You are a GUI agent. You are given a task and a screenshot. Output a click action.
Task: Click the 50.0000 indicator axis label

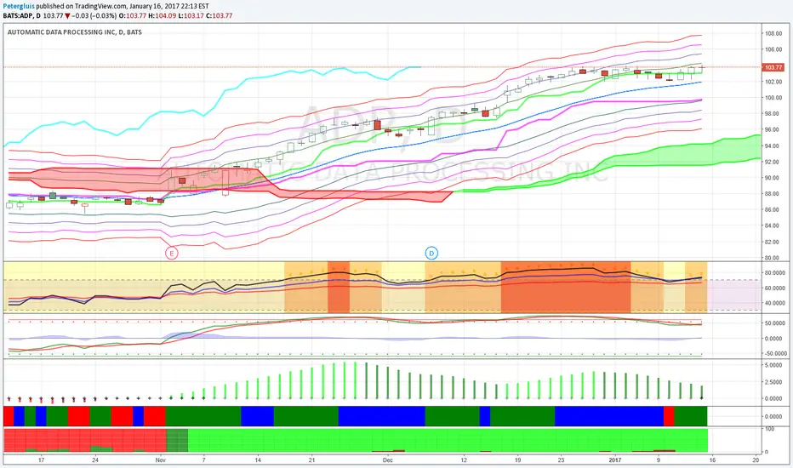pyautogui.click(x=775, y=323)
